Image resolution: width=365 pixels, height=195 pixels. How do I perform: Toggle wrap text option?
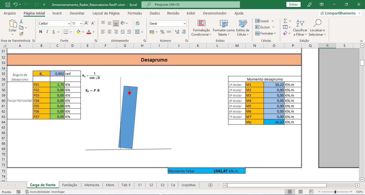[x=138, y=24]
